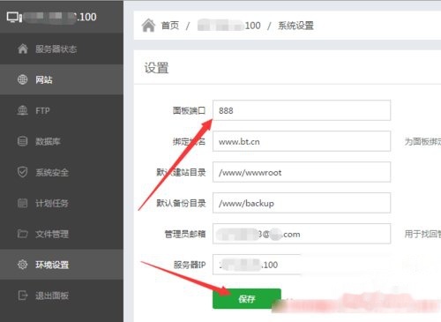Screen dimensions: 441x322
Task: Click the 绑定域名 field with www.bt.cn
Action: point(302,141)
